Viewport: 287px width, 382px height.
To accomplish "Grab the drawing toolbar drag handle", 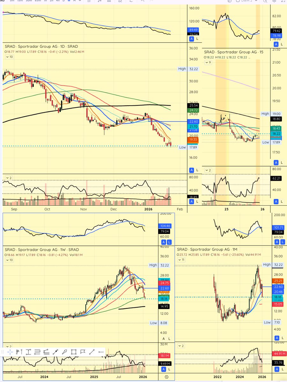I will click(x=3, y=352).
